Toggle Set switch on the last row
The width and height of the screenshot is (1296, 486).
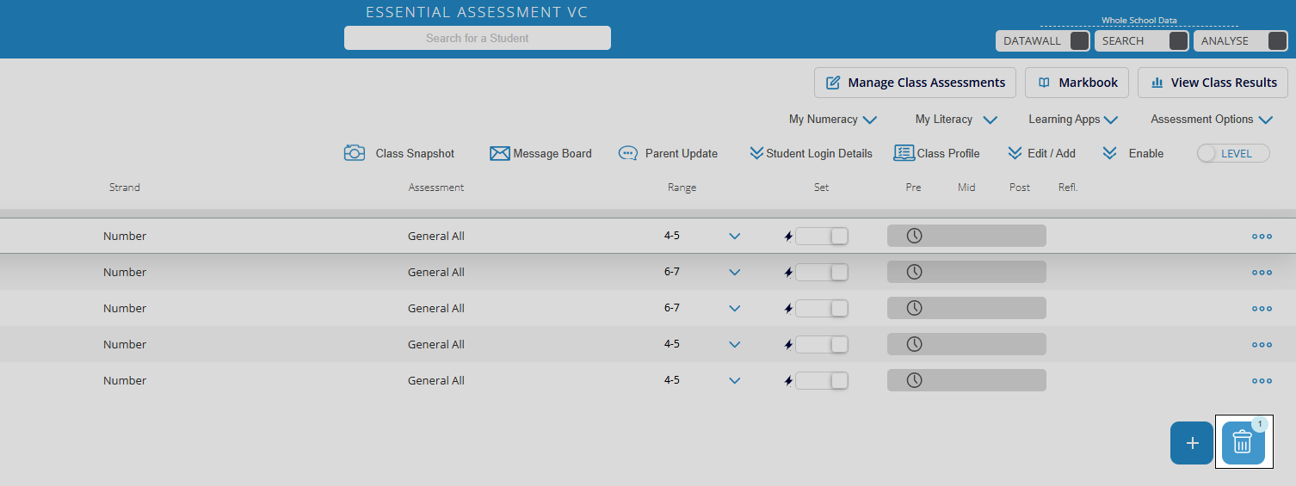822,380
